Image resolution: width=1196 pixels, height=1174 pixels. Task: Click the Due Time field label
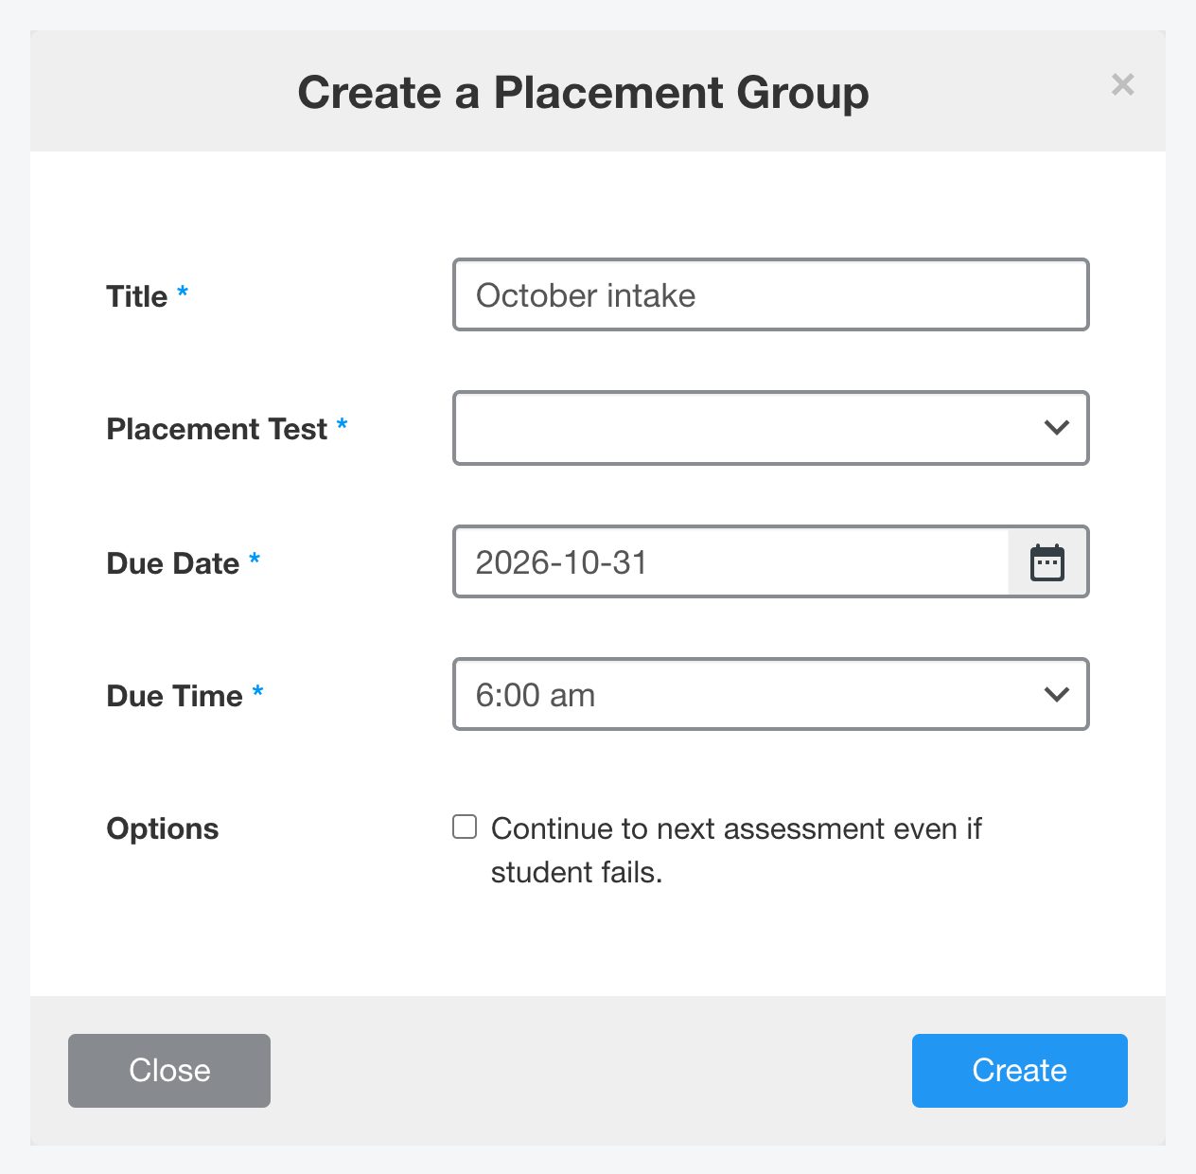pyautogui.click(x=175, y=696)
